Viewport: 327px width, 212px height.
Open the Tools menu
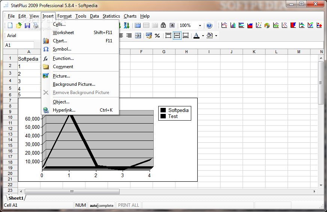pos(81,16)
